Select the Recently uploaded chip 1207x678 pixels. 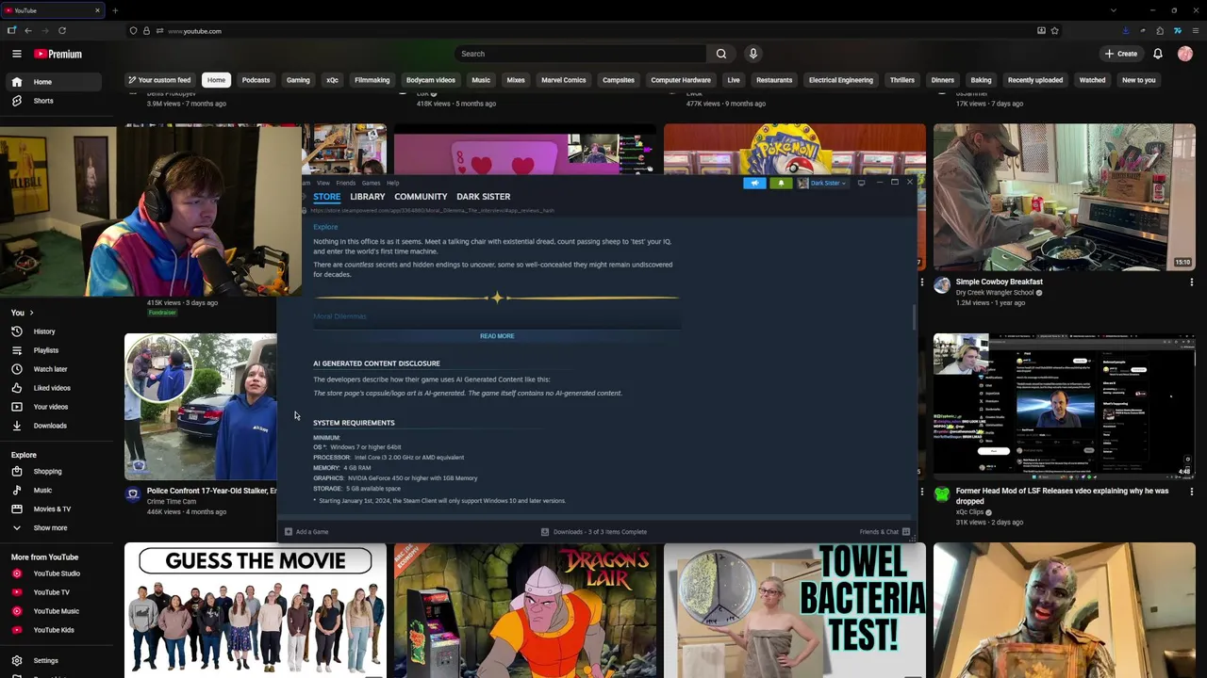(1034, 80)
